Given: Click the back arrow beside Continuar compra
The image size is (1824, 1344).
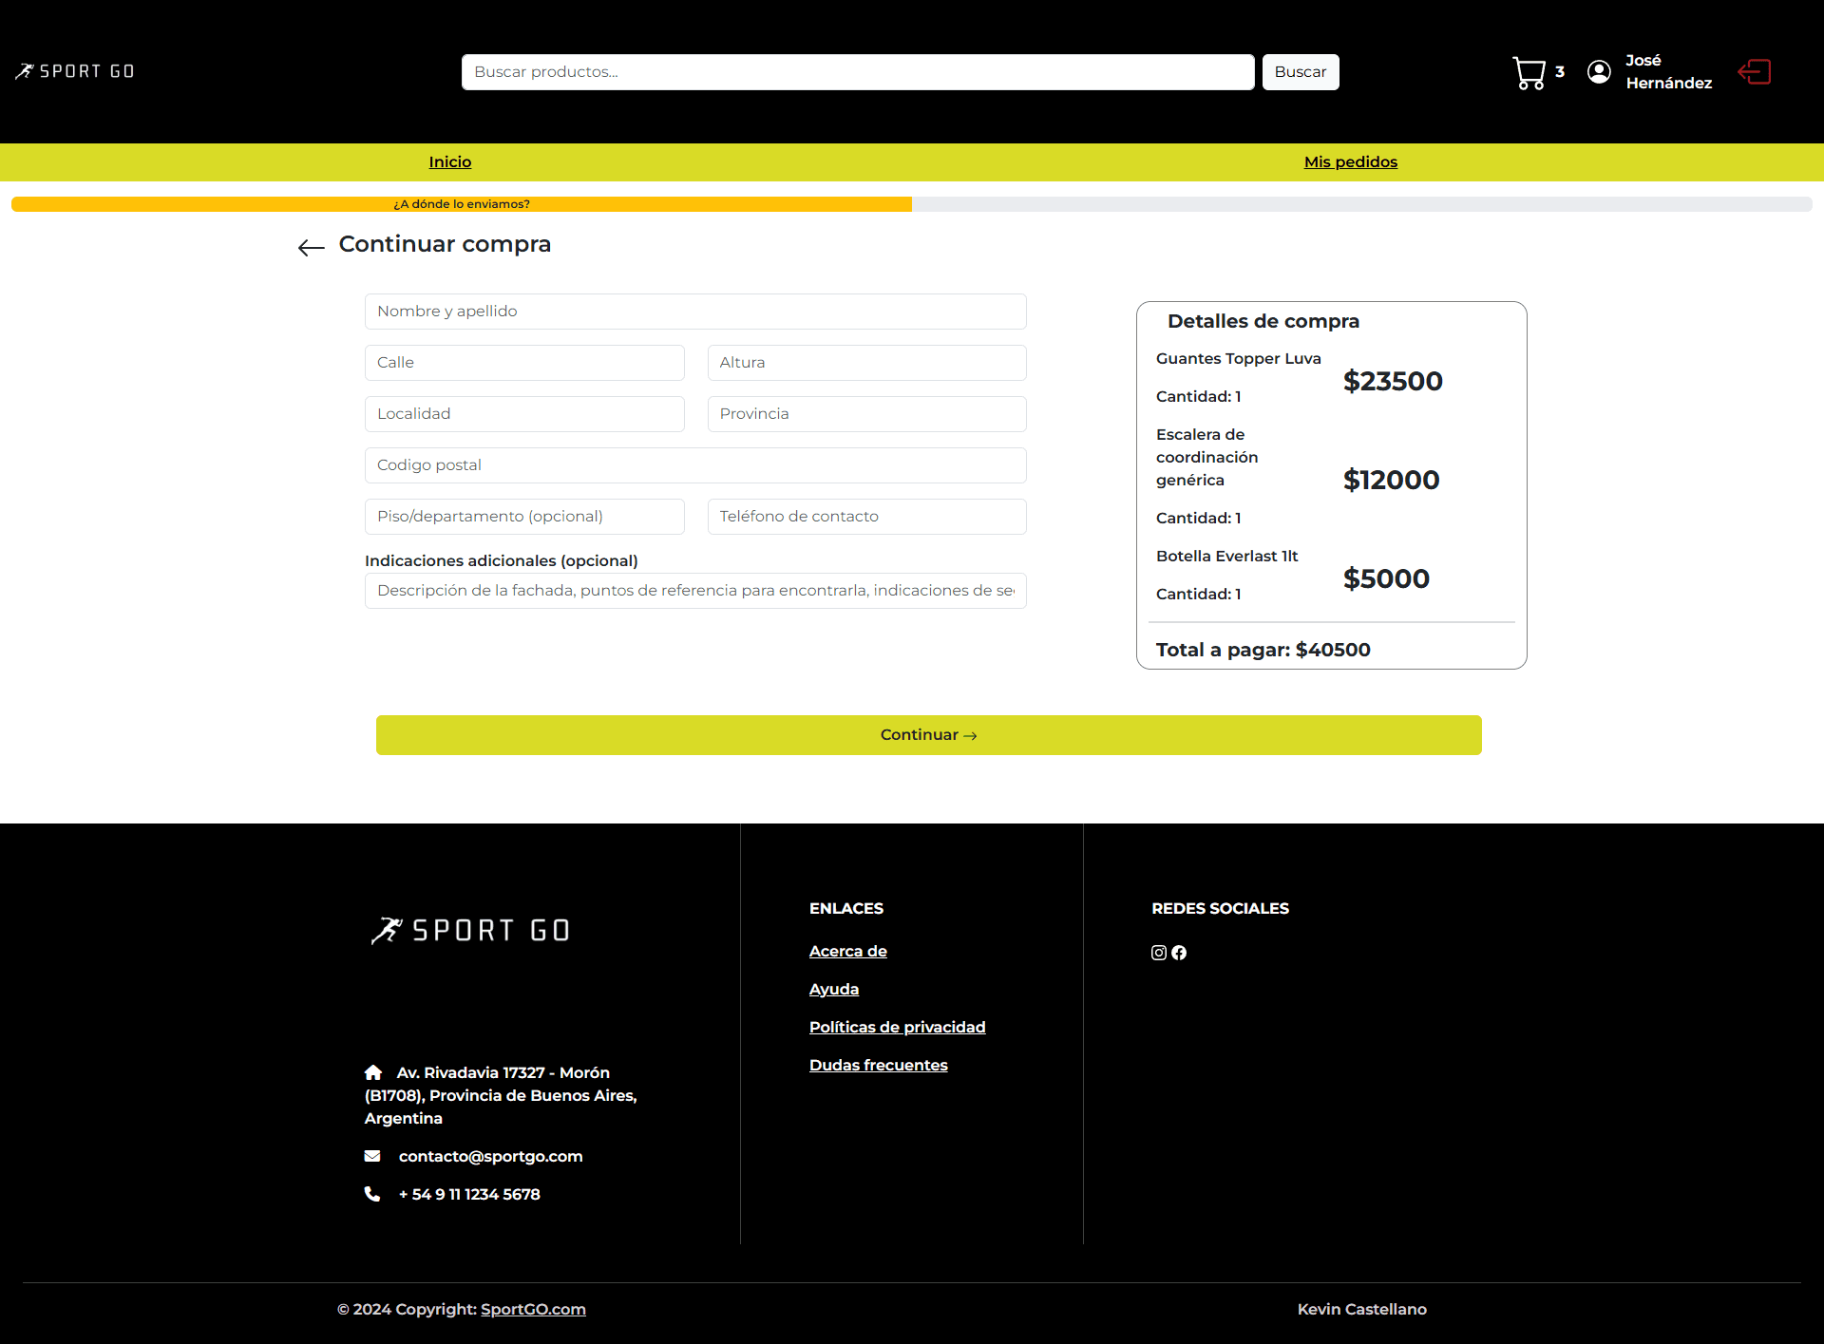Looking at the screenshot, I should (x=311, y=248).
